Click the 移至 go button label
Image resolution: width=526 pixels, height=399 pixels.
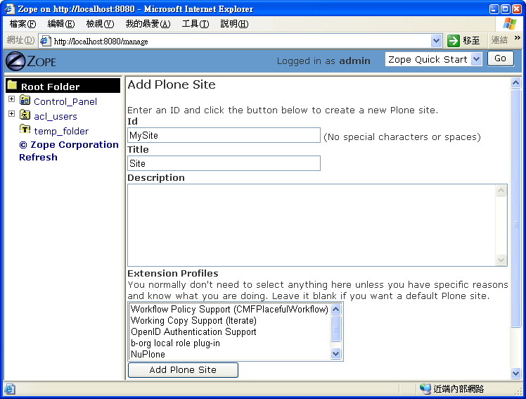coord(471,41)
